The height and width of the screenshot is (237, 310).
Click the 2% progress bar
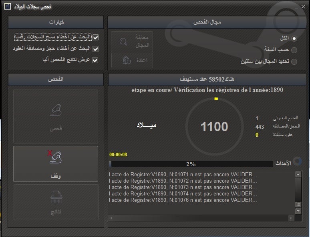point(191,164)
